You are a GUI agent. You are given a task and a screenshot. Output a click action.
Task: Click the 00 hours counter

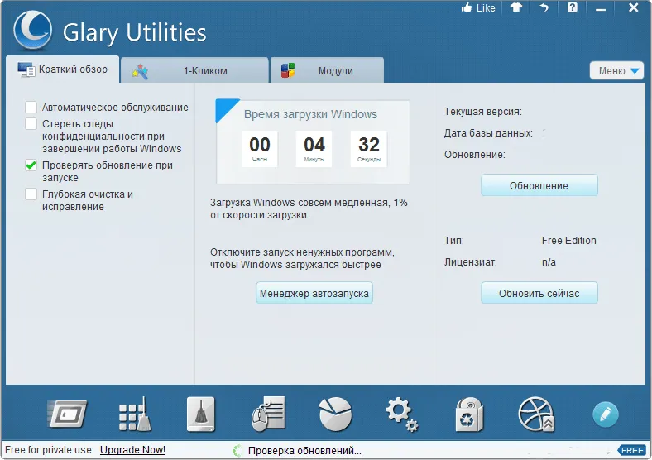pyautogui.click(x=260, y=149)
